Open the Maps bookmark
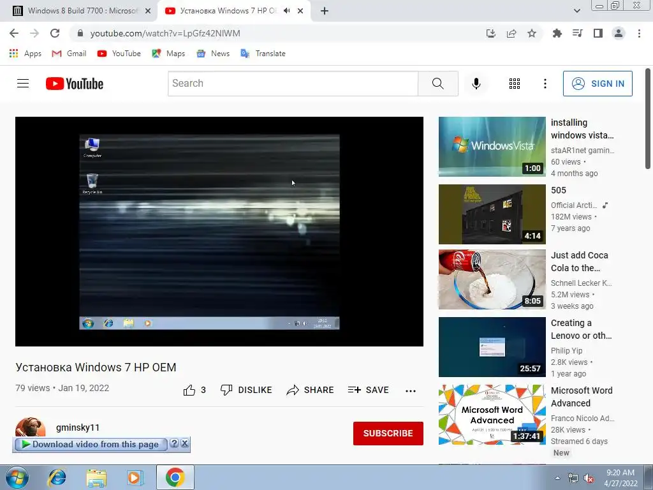This screenshot has height=490, width=653. pos(168,54)
